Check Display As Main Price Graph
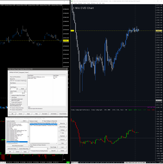Viewport: 163px width, 164px height. (x=11, y=95)
